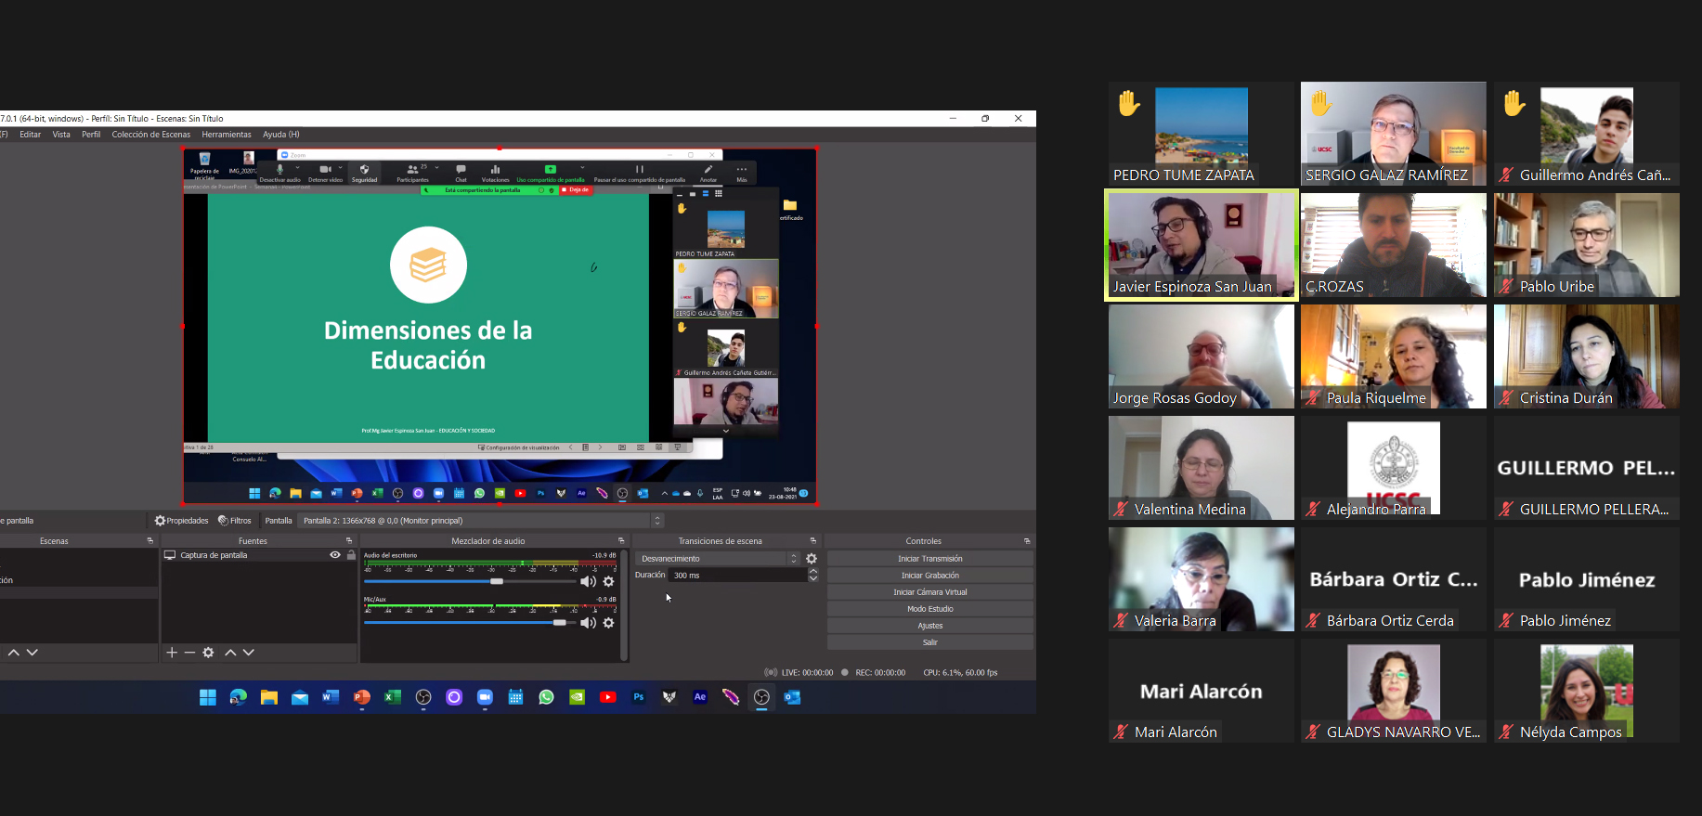The height and width of the screenshot is (816, 1702).
Task: Open Outlook from the taskbar
Action: (x=792, y=697)
